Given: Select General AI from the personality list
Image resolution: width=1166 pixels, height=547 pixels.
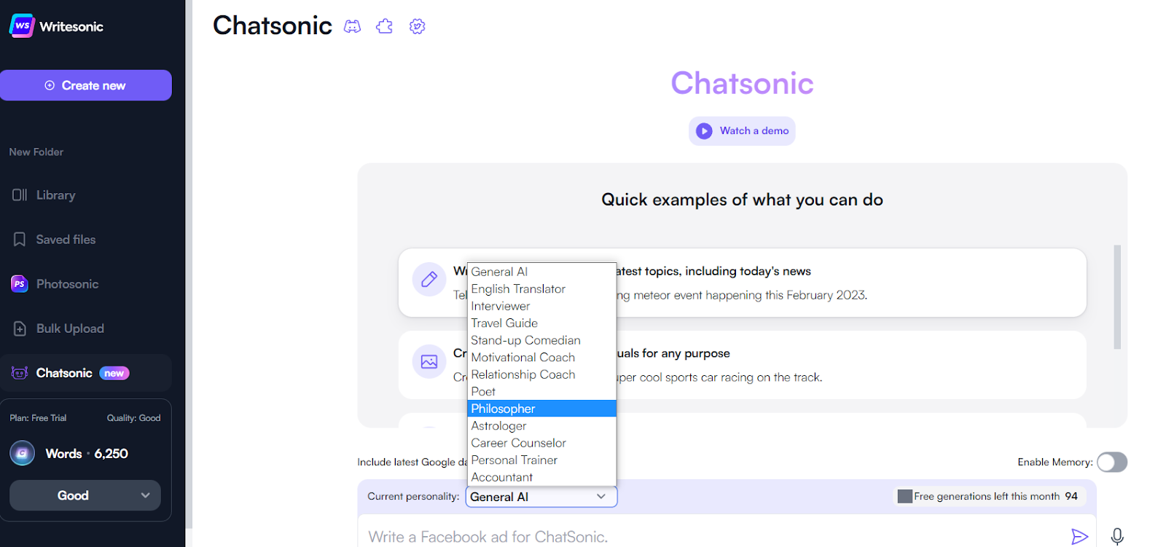Looking at the screenshot, I should 541,272.
